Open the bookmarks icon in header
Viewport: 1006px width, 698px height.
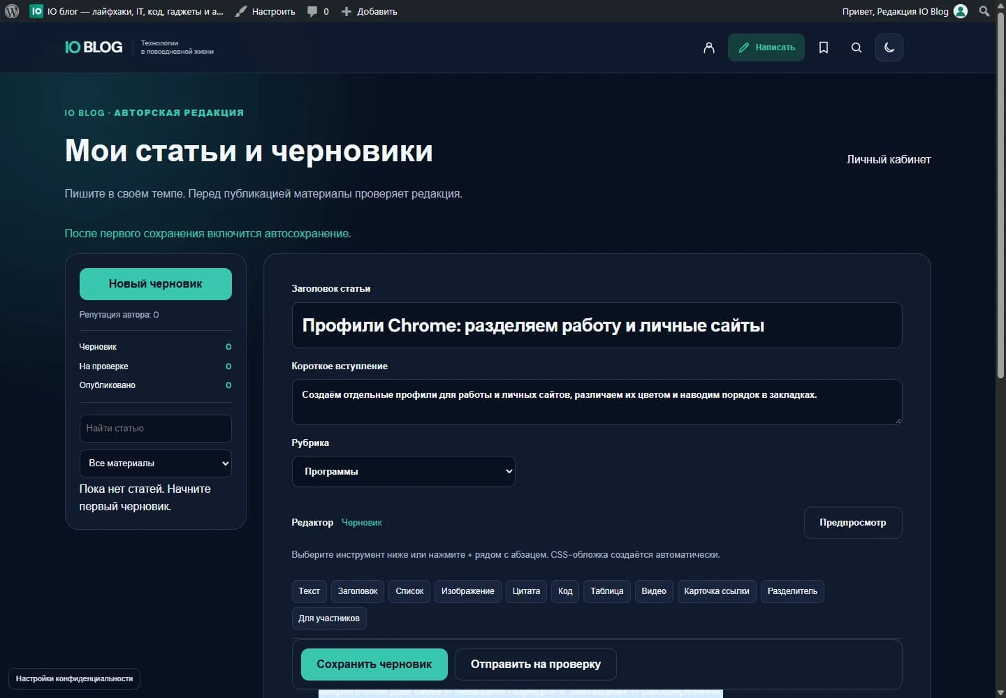[824, 47]
